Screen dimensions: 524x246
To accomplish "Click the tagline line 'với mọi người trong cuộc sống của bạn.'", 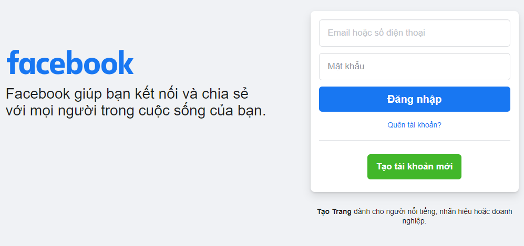I will coord(136,111).
